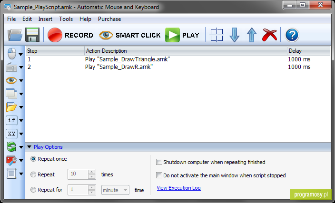The image size is (335, 203).
Task: Start recording with the RECORD button
Action: click(70, 35)
